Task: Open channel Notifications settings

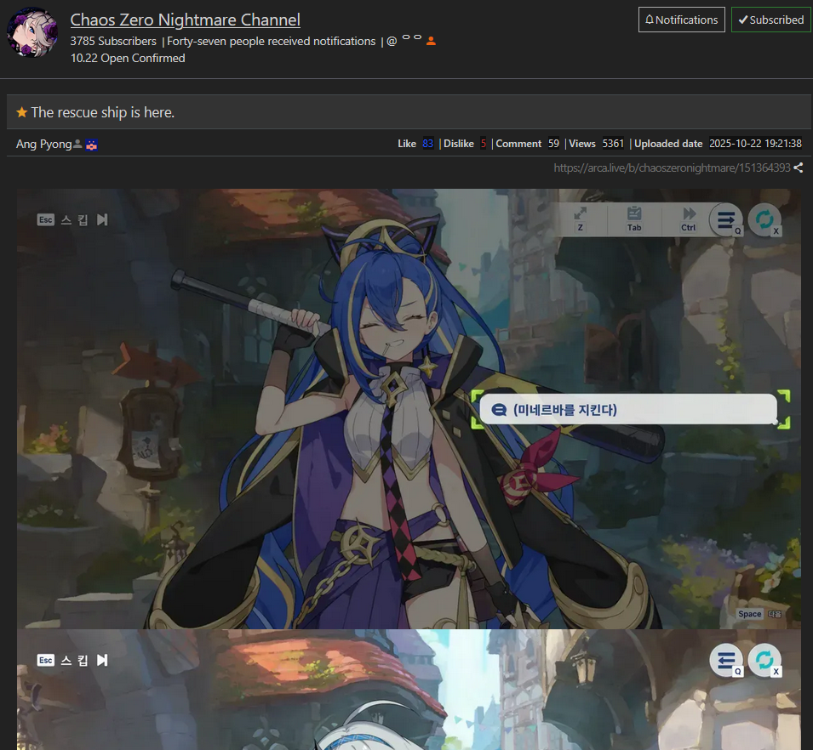Action: [x=681, y=20]
